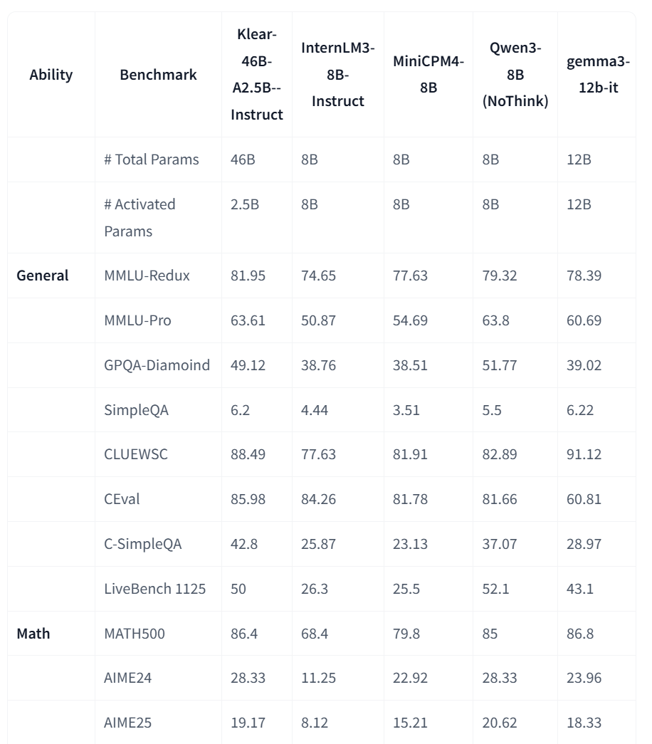Click the General ability row label
Viewport: 652px width, 744px height.
pos(43,276)
